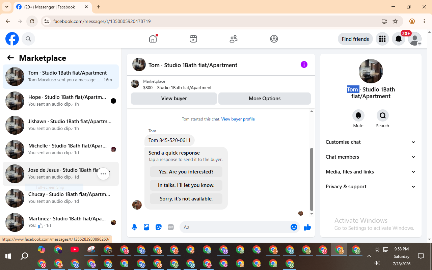Go to the Home feed icon
Screen dimensions: 432x270
point(153,39)
